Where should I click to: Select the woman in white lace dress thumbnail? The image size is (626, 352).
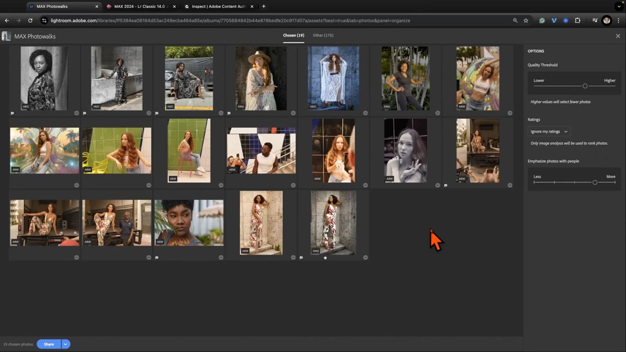(333, 78)
